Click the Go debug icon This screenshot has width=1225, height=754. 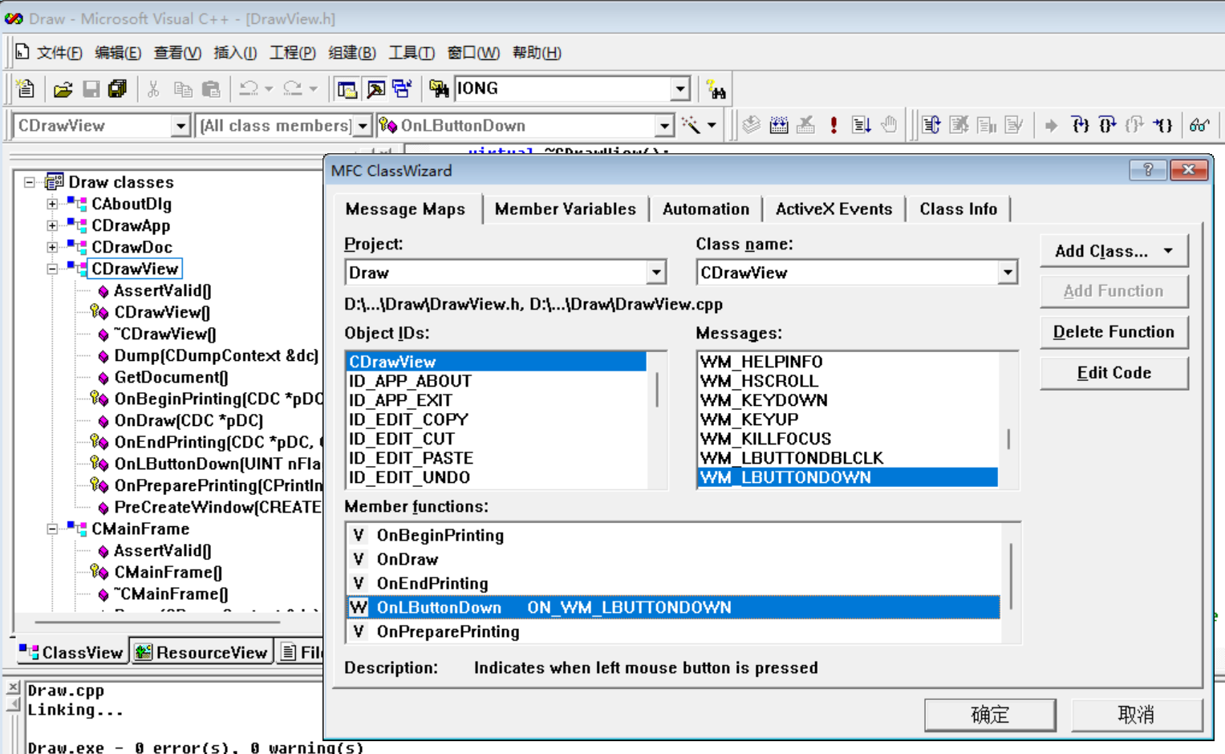(x=861, y=125)
